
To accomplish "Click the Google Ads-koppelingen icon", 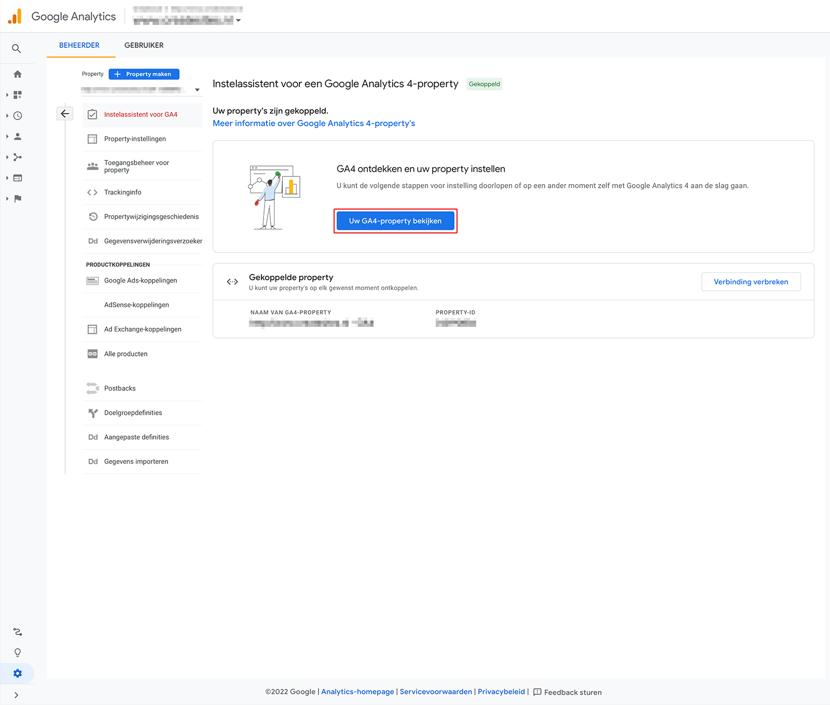I will 92,281.
